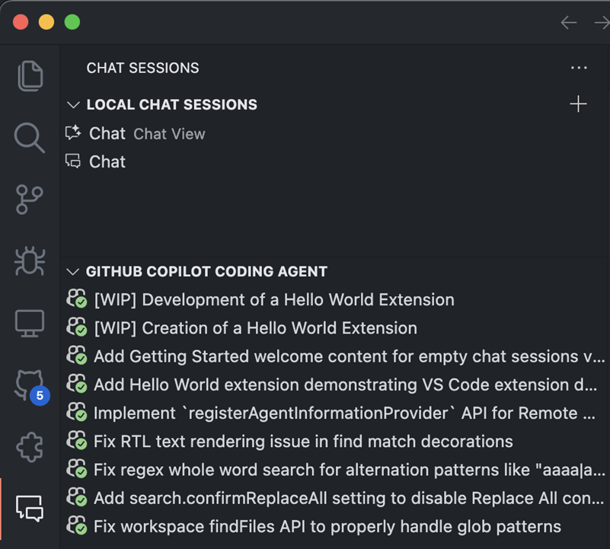The height and width of the screenshot is (549, 610).
Task: Create a new chat session with the plus button
Action: (x=579, y=104)
